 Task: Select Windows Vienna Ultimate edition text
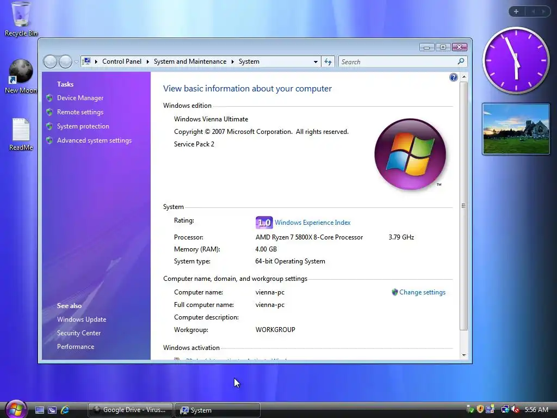click(x=211, y=119)
